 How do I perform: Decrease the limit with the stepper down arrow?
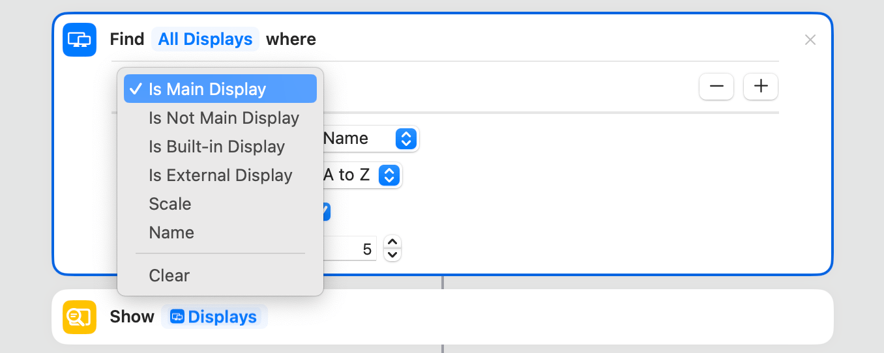tap(392, 255)
